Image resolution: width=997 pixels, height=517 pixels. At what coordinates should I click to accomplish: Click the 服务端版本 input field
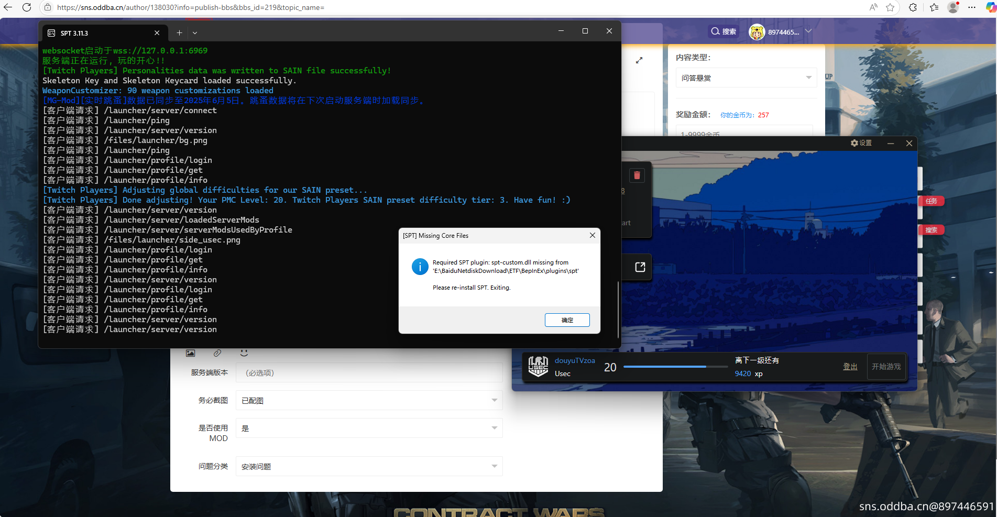click(369, 372)
